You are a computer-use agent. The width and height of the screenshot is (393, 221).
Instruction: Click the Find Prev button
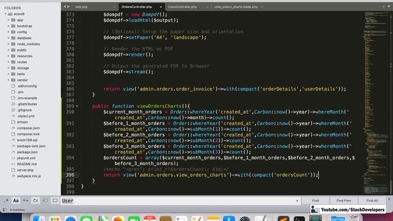pos(344,201)
